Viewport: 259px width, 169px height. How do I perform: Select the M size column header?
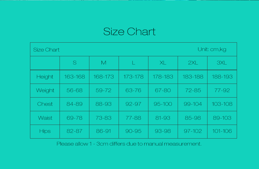pyautogui.click(x=104, y=63)
